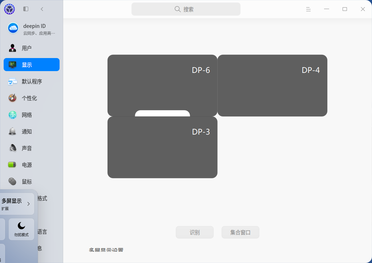Viewport: 372px width, 263px height.
Task: Open the title bar hamburger menu
Action: [308, 9]
